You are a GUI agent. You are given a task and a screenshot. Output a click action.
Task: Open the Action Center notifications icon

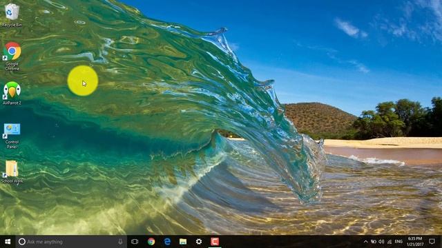[x=432, y=242]
